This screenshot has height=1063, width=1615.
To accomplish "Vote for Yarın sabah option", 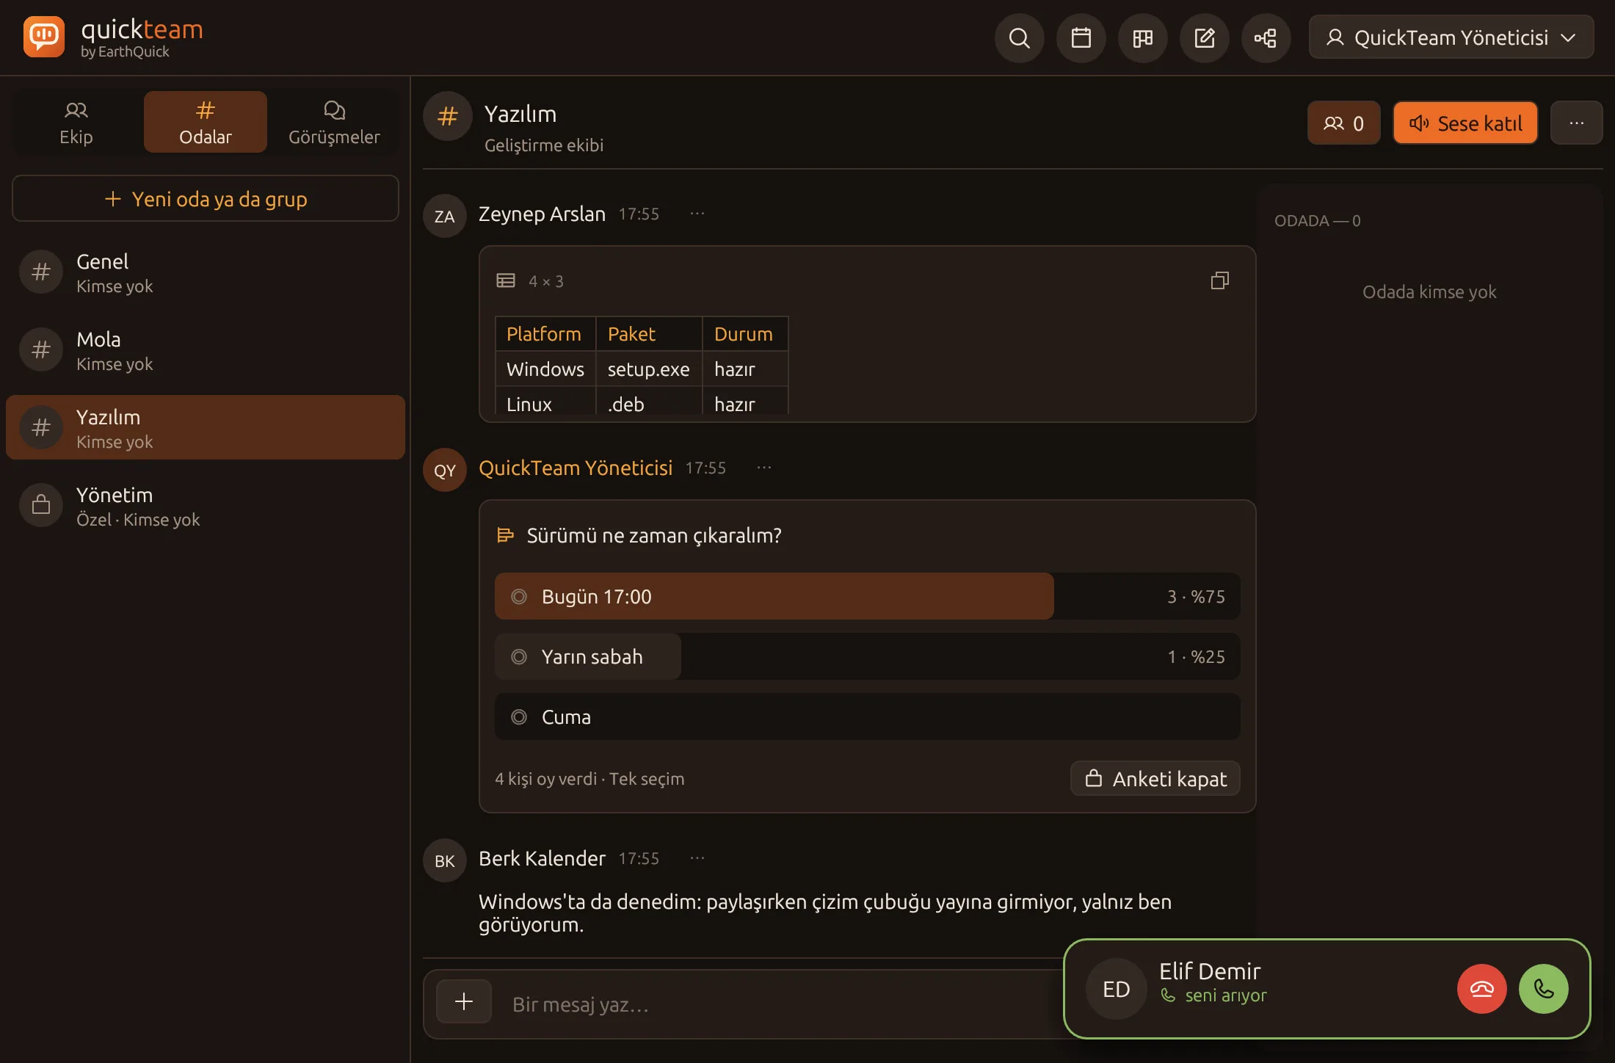I will [867, 656].
